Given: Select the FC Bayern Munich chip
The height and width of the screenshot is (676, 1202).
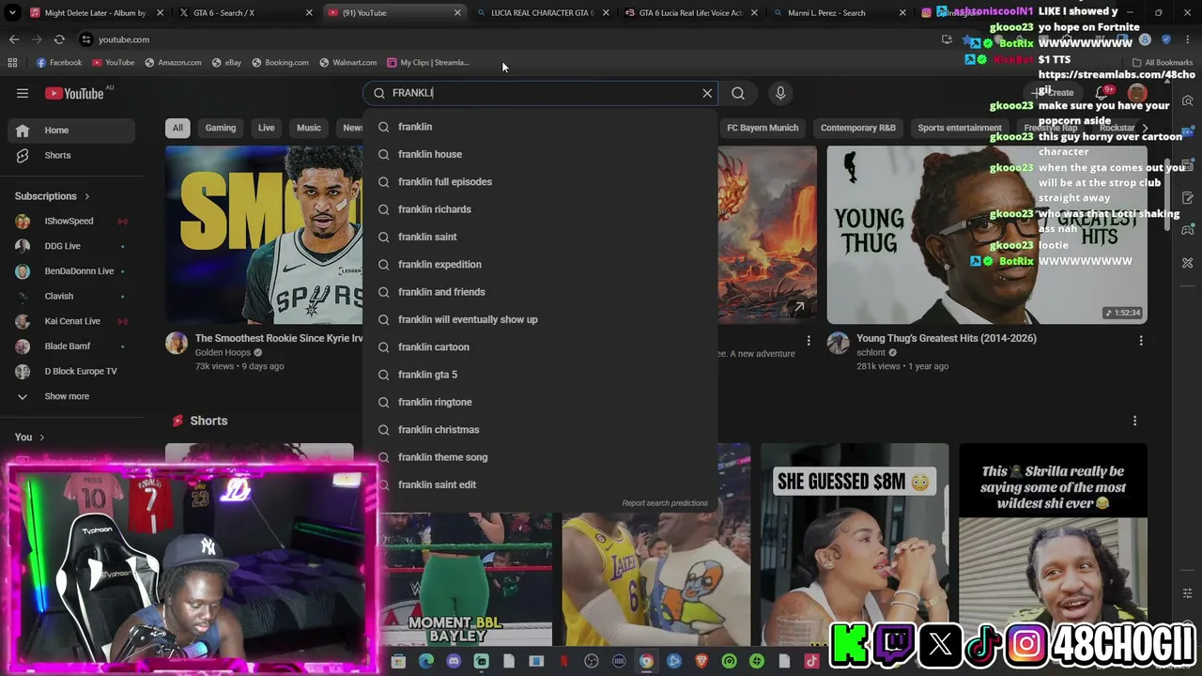Looking at the screenshot, I should (x=763, y=128).
